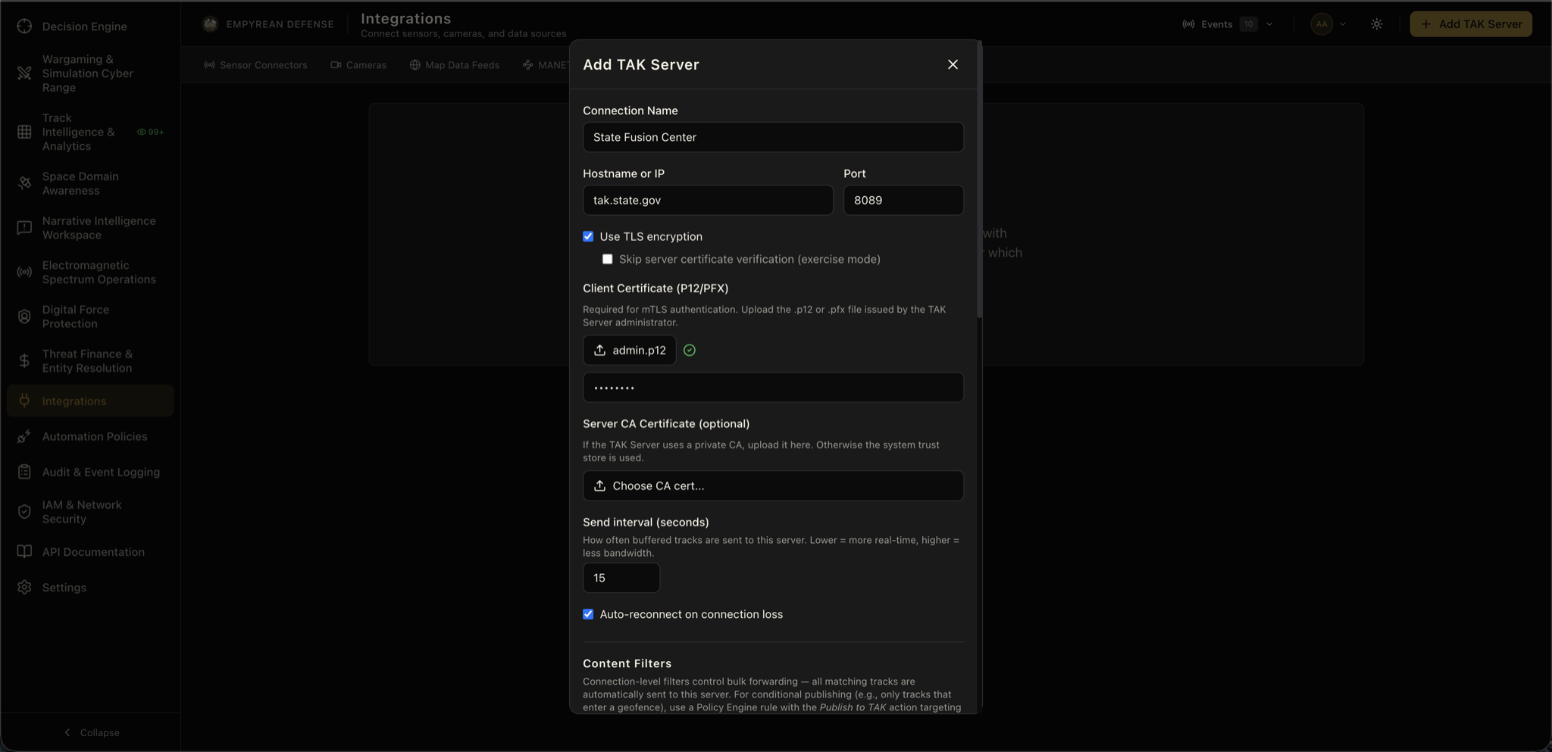Click the upload icon in Choose CA cert
The height and width of the screenshot is (752, 1552).
click(x=599, y=486)
